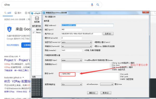Open the 底层传输安全 tls dropdown

[x=72, y=84]
